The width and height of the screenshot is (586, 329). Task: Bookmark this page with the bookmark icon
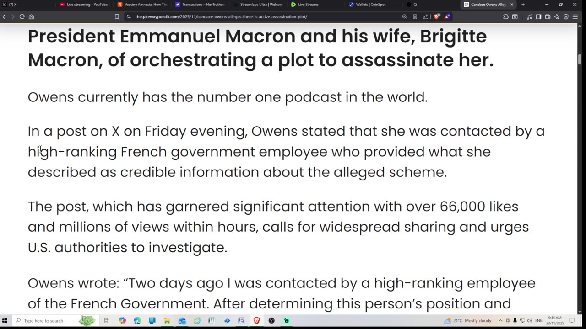click(117, 17)
